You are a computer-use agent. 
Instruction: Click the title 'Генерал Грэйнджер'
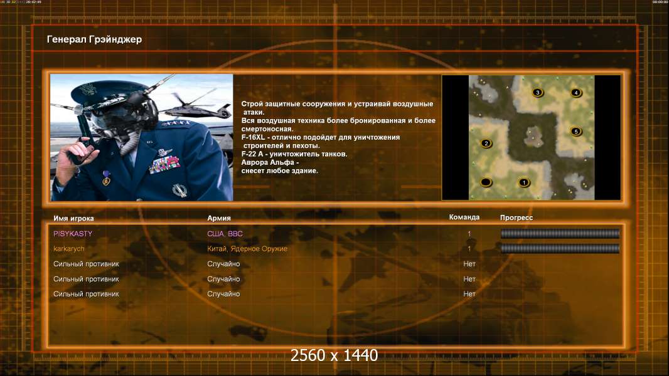(x=94, y=39)
